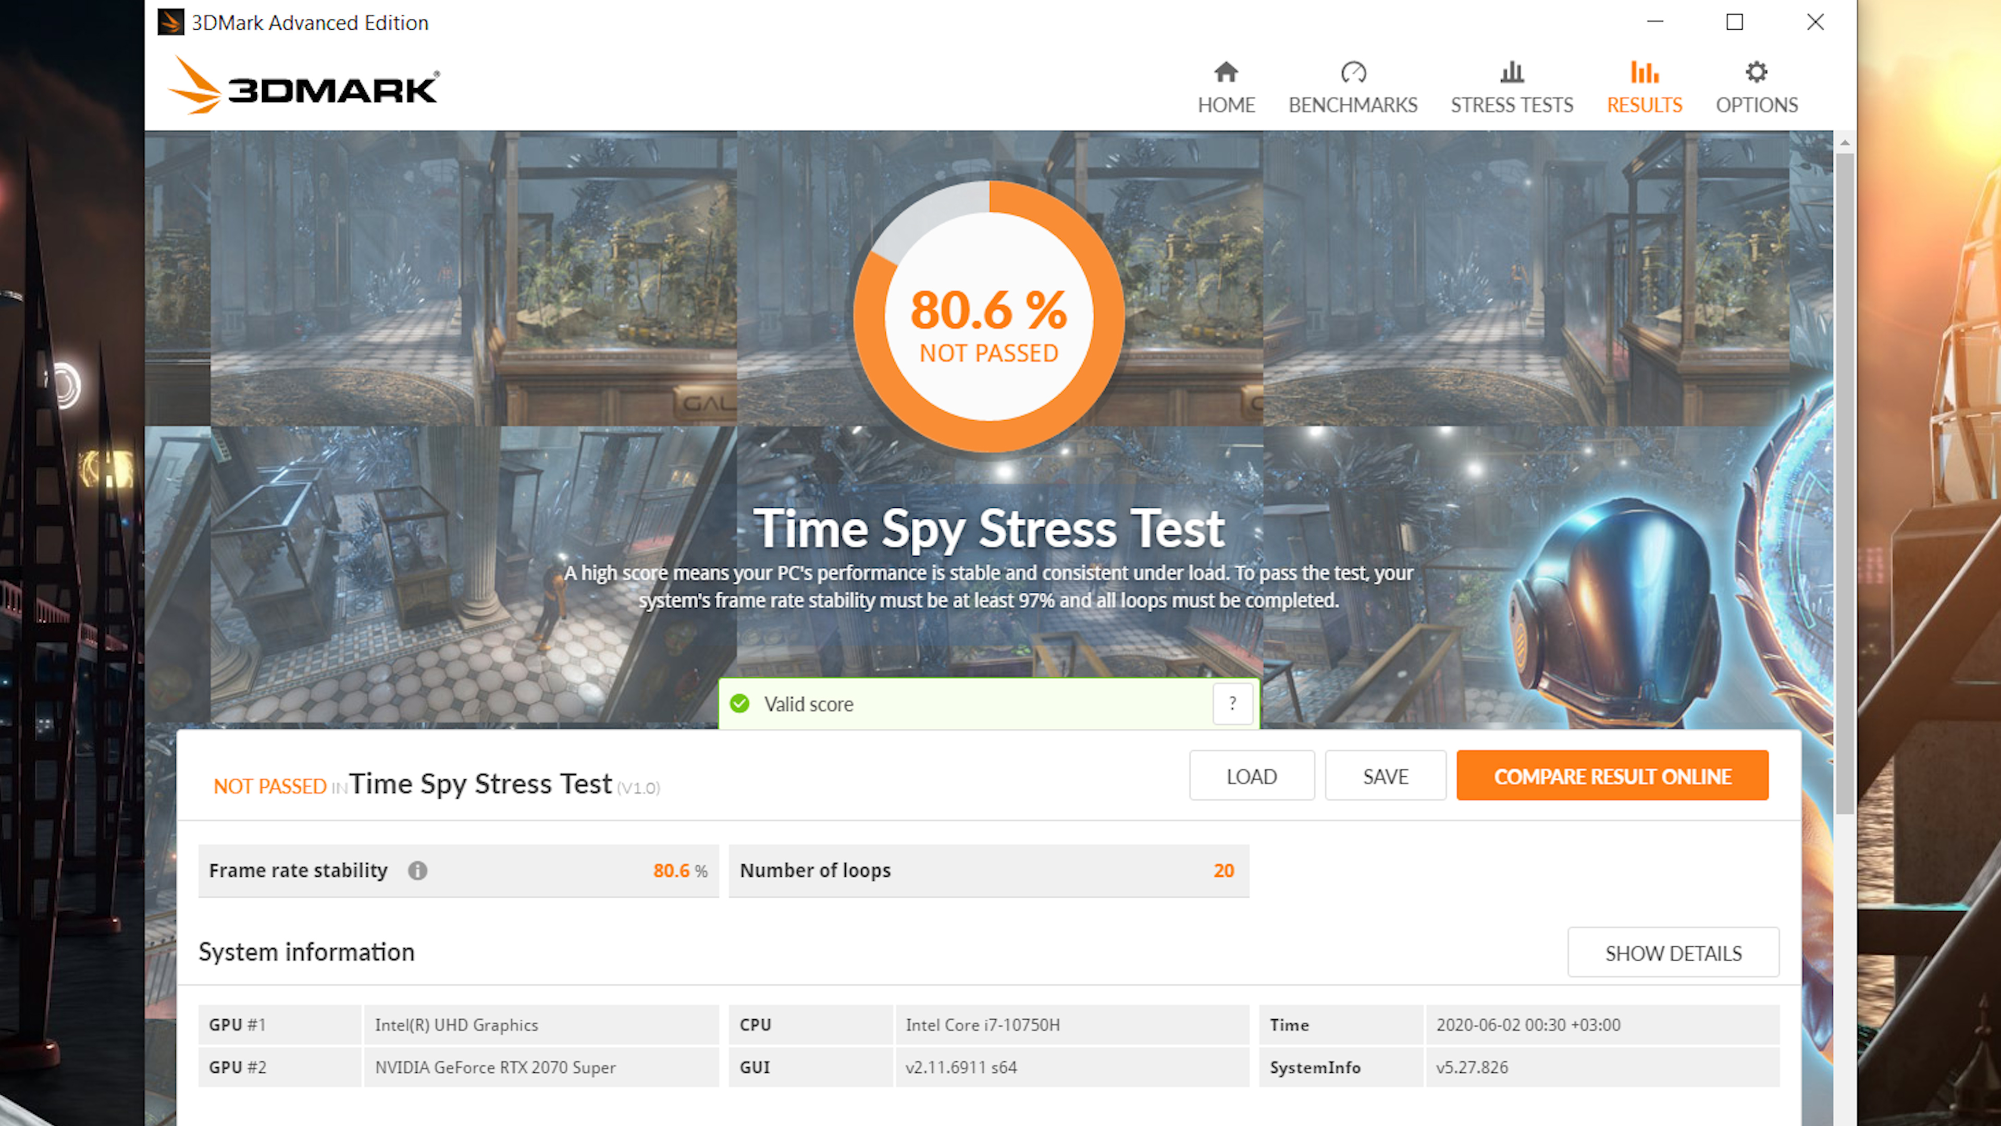
Task: Open the Valid score help question mark
Action: click(1232, 703)
